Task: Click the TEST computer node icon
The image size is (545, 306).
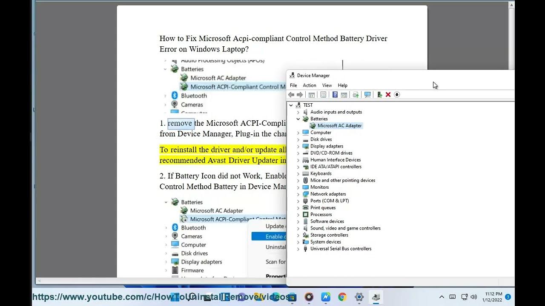Action: pos(298,105)
